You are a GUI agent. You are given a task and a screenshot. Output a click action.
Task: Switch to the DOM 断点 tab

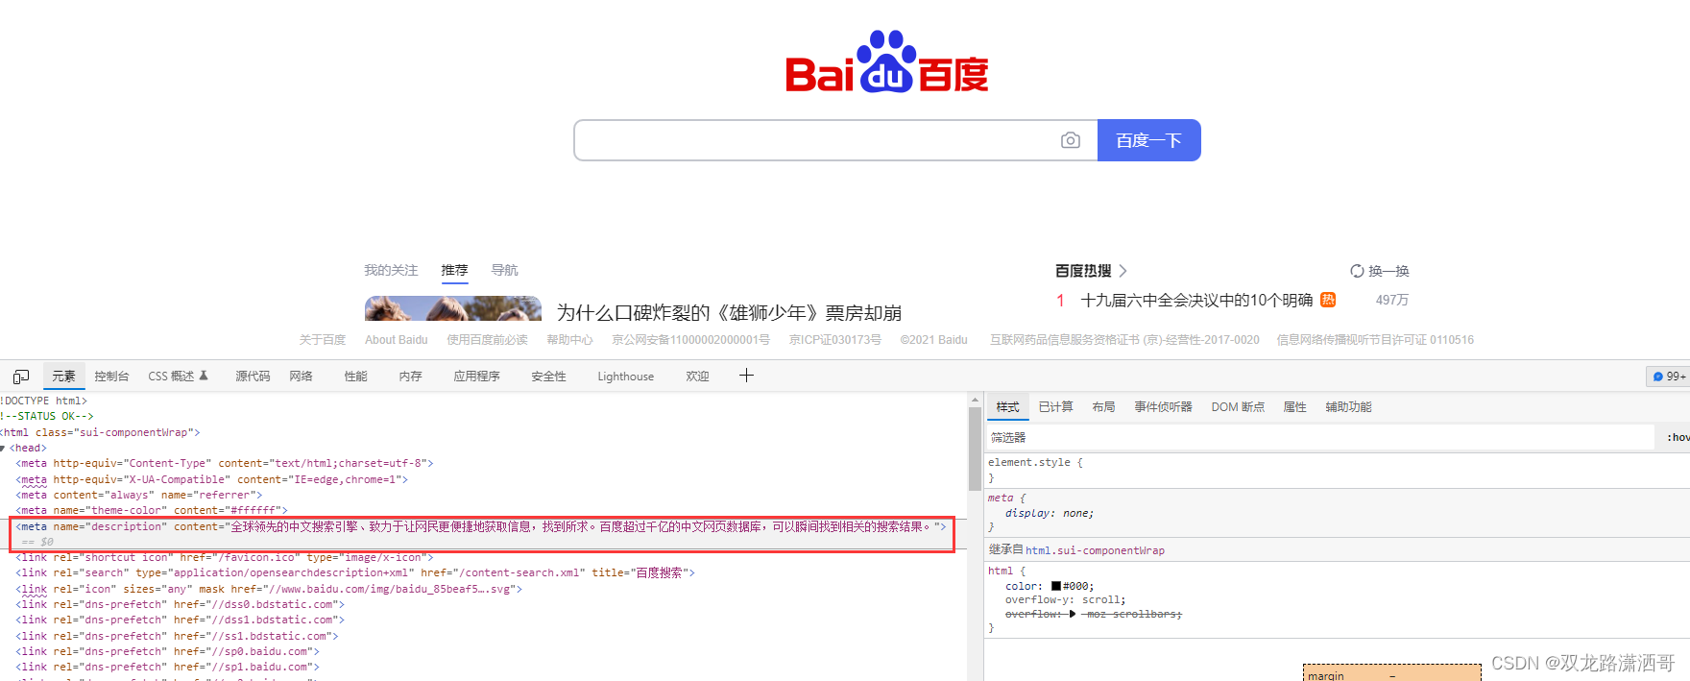(x=1238, y=407)
